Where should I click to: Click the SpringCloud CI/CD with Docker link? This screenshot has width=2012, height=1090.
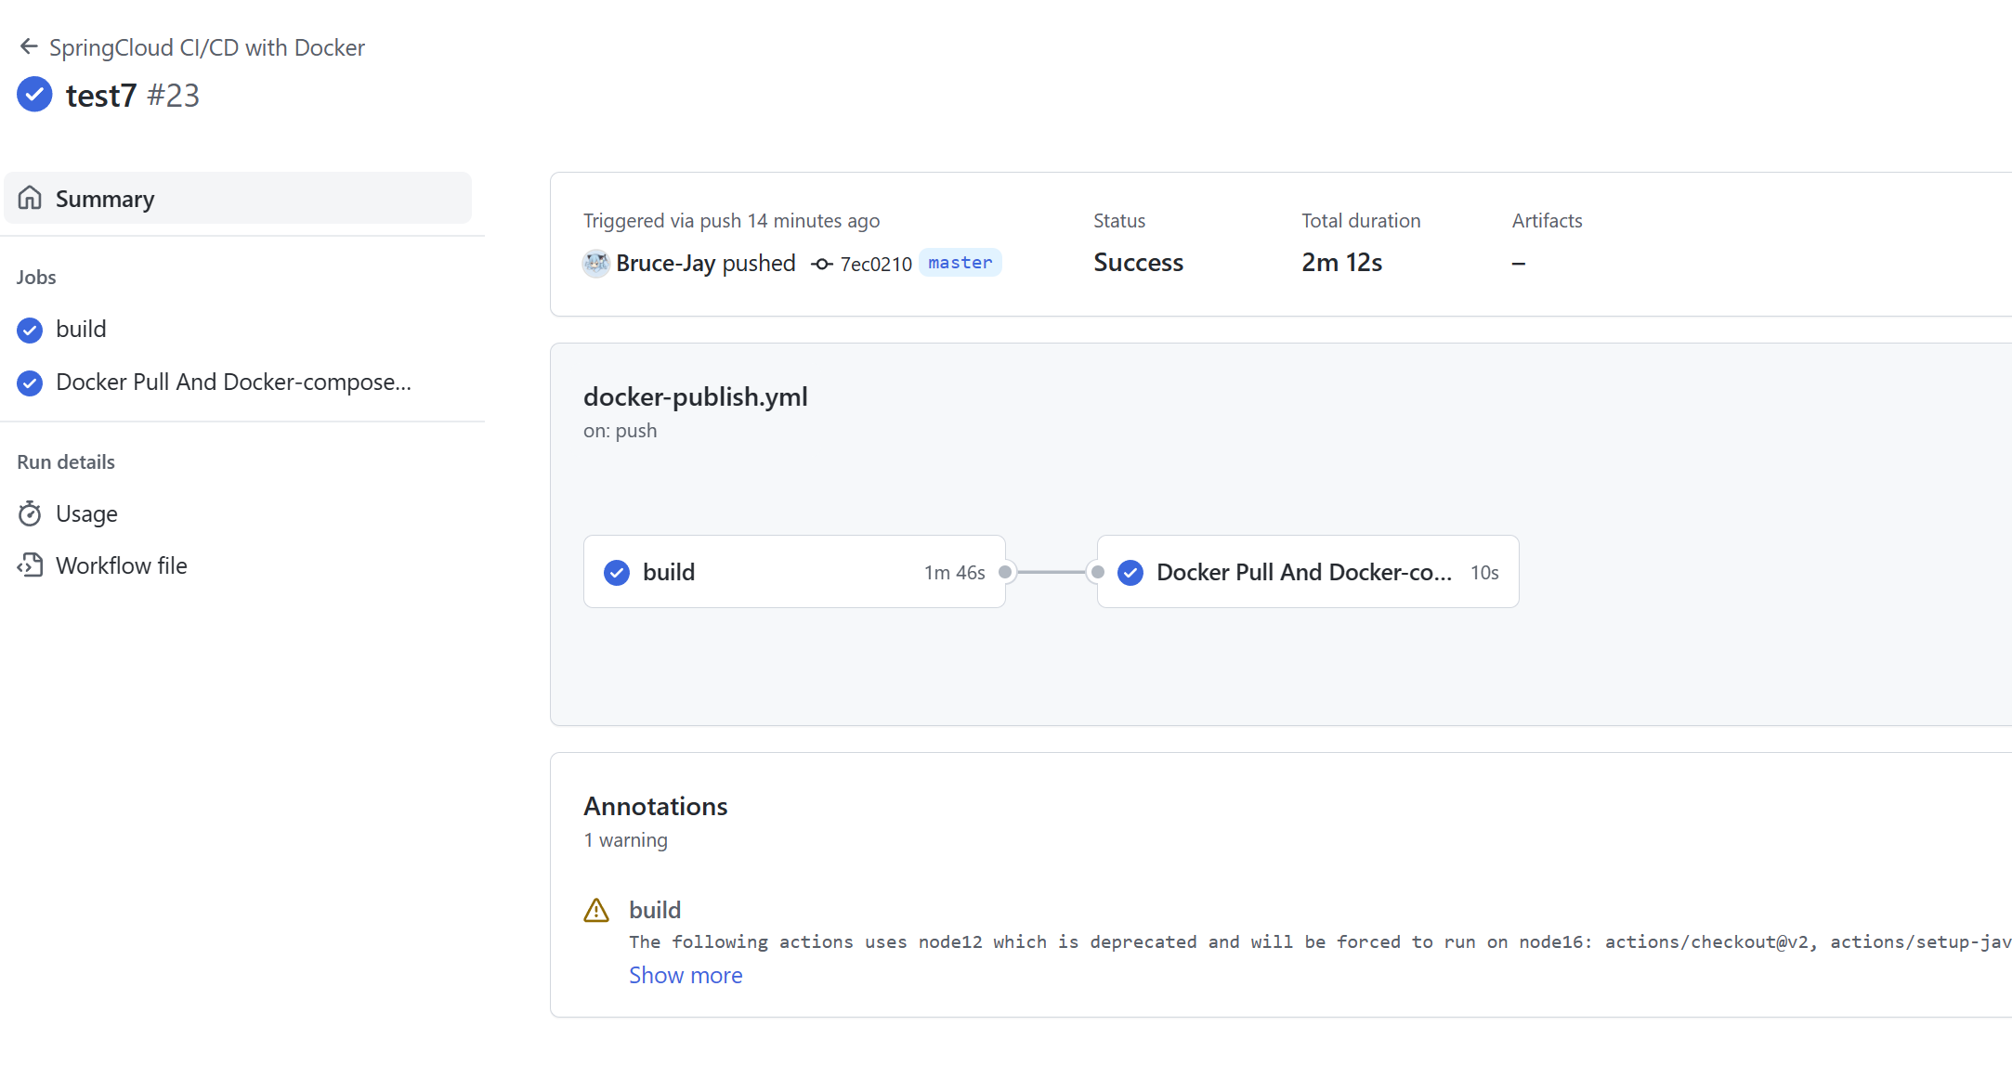click(x=206, y=47)
